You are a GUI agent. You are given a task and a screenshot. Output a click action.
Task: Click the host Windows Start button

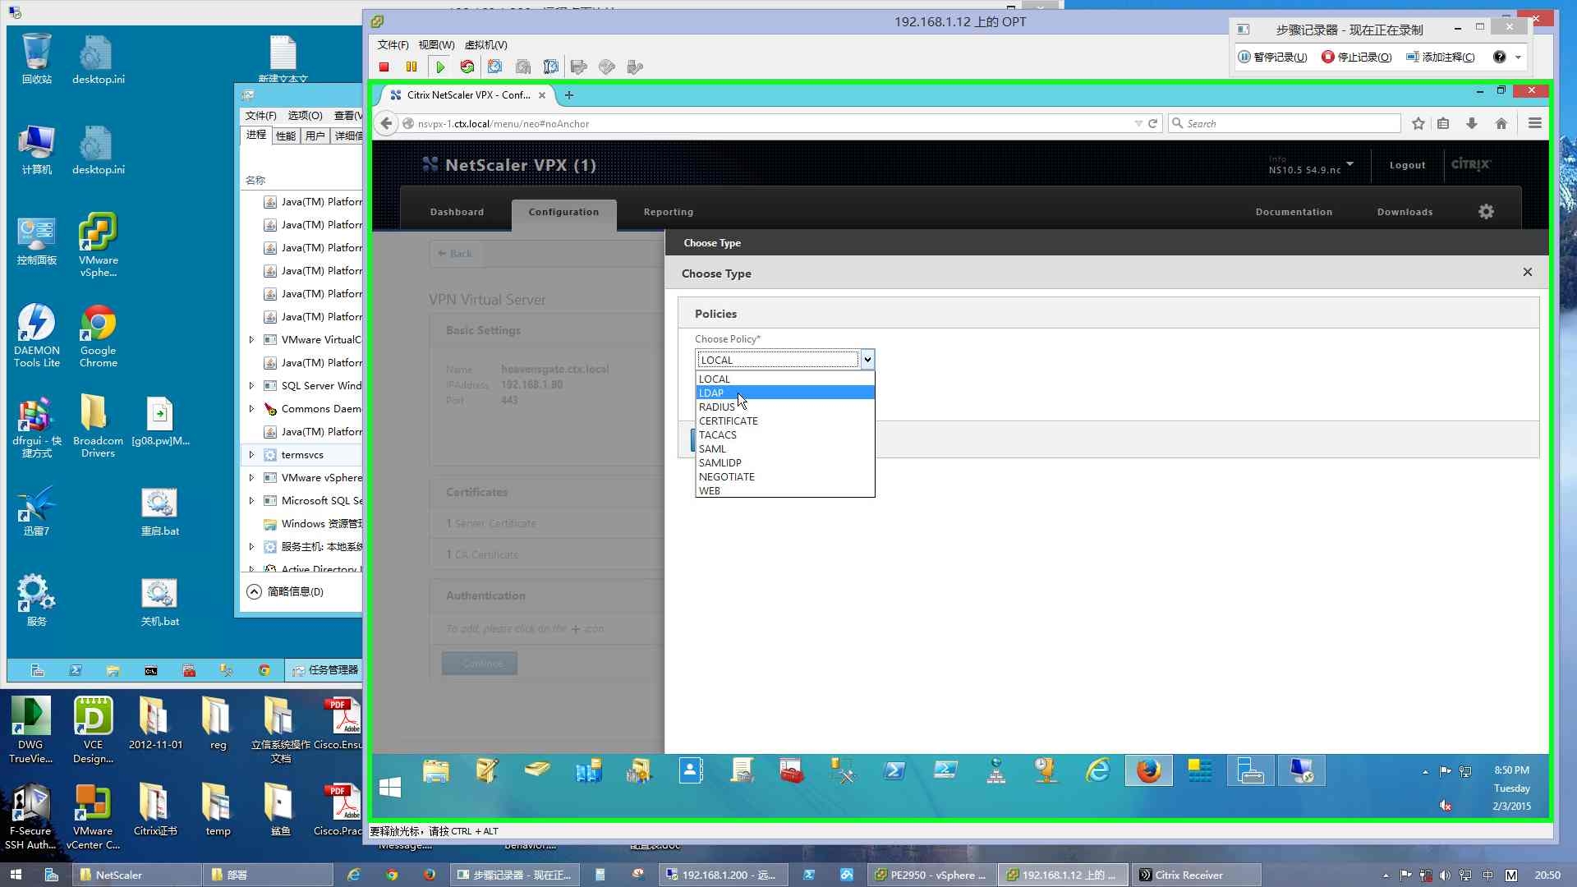[x=16, y=875]
